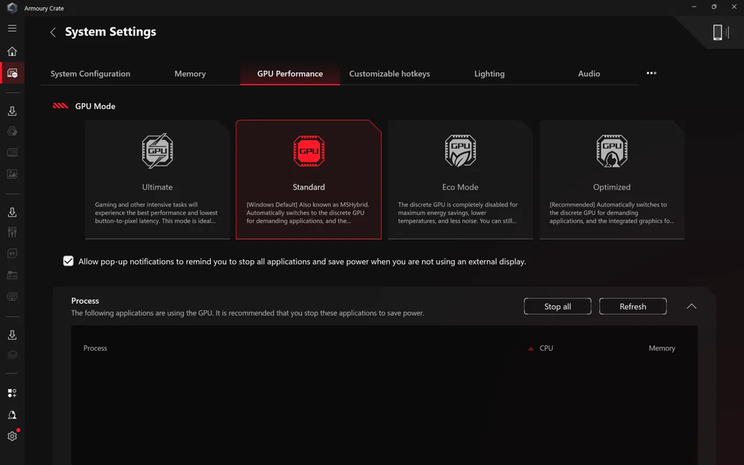The width and height of the screenshot is (744, 465).
Task: Choose the Eco Mode GPU card
Action: 460,179
